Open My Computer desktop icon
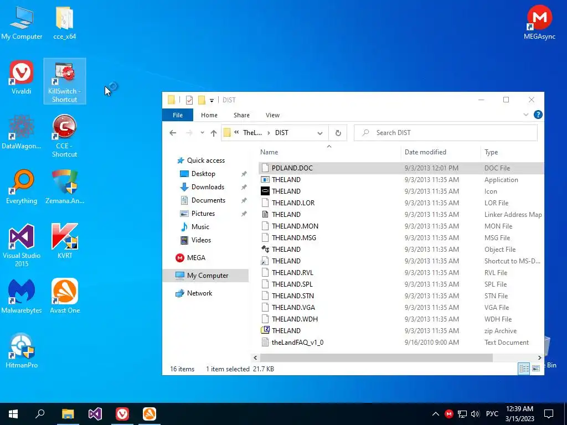 tap(22, 23)
